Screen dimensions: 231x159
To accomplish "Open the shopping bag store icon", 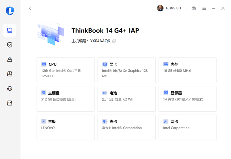I will (x=10, y=103).
